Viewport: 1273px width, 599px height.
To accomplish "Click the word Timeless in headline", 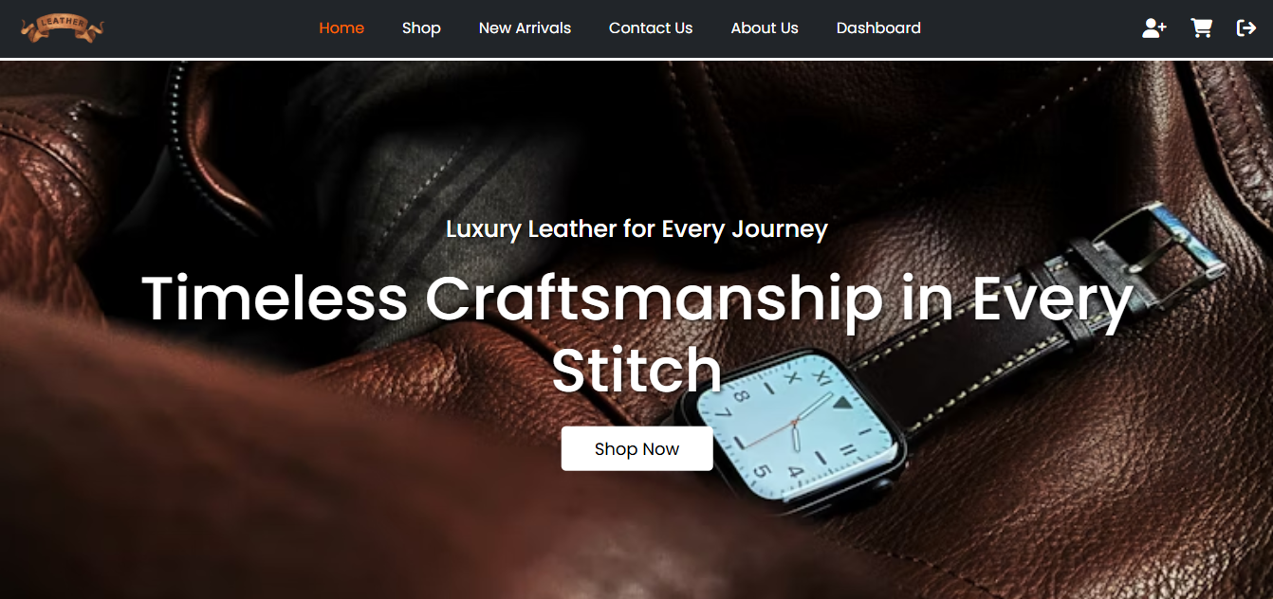I will [275, 299].
